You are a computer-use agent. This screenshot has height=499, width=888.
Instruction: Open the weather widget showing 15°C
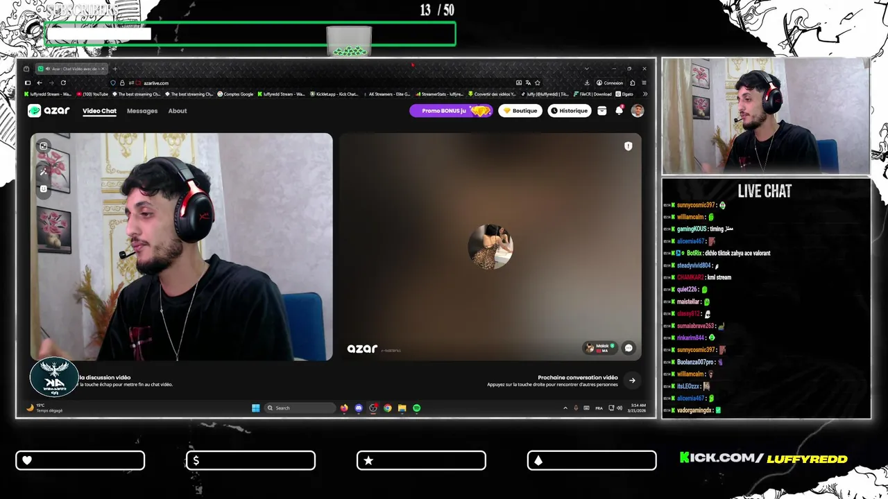pos(44,408)
